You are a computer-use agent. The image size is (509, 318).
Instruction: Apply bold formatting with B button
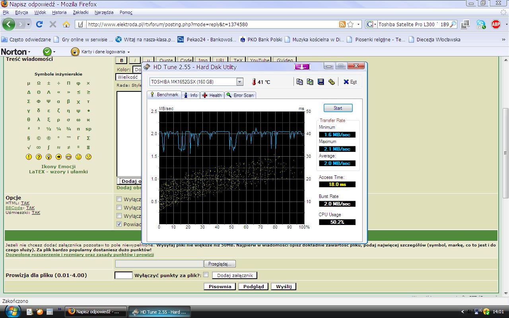pos(121,60)
